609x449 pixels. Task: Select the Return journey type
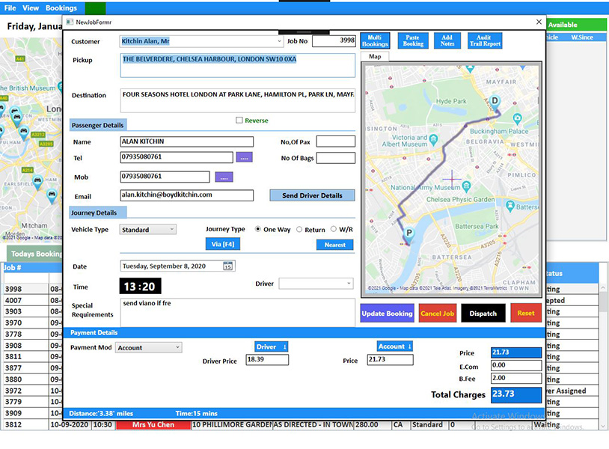[x=300, y=230]
